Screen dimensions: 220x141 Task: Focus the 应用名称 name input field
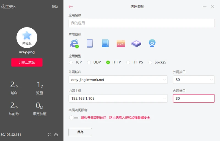pos(142,23)
